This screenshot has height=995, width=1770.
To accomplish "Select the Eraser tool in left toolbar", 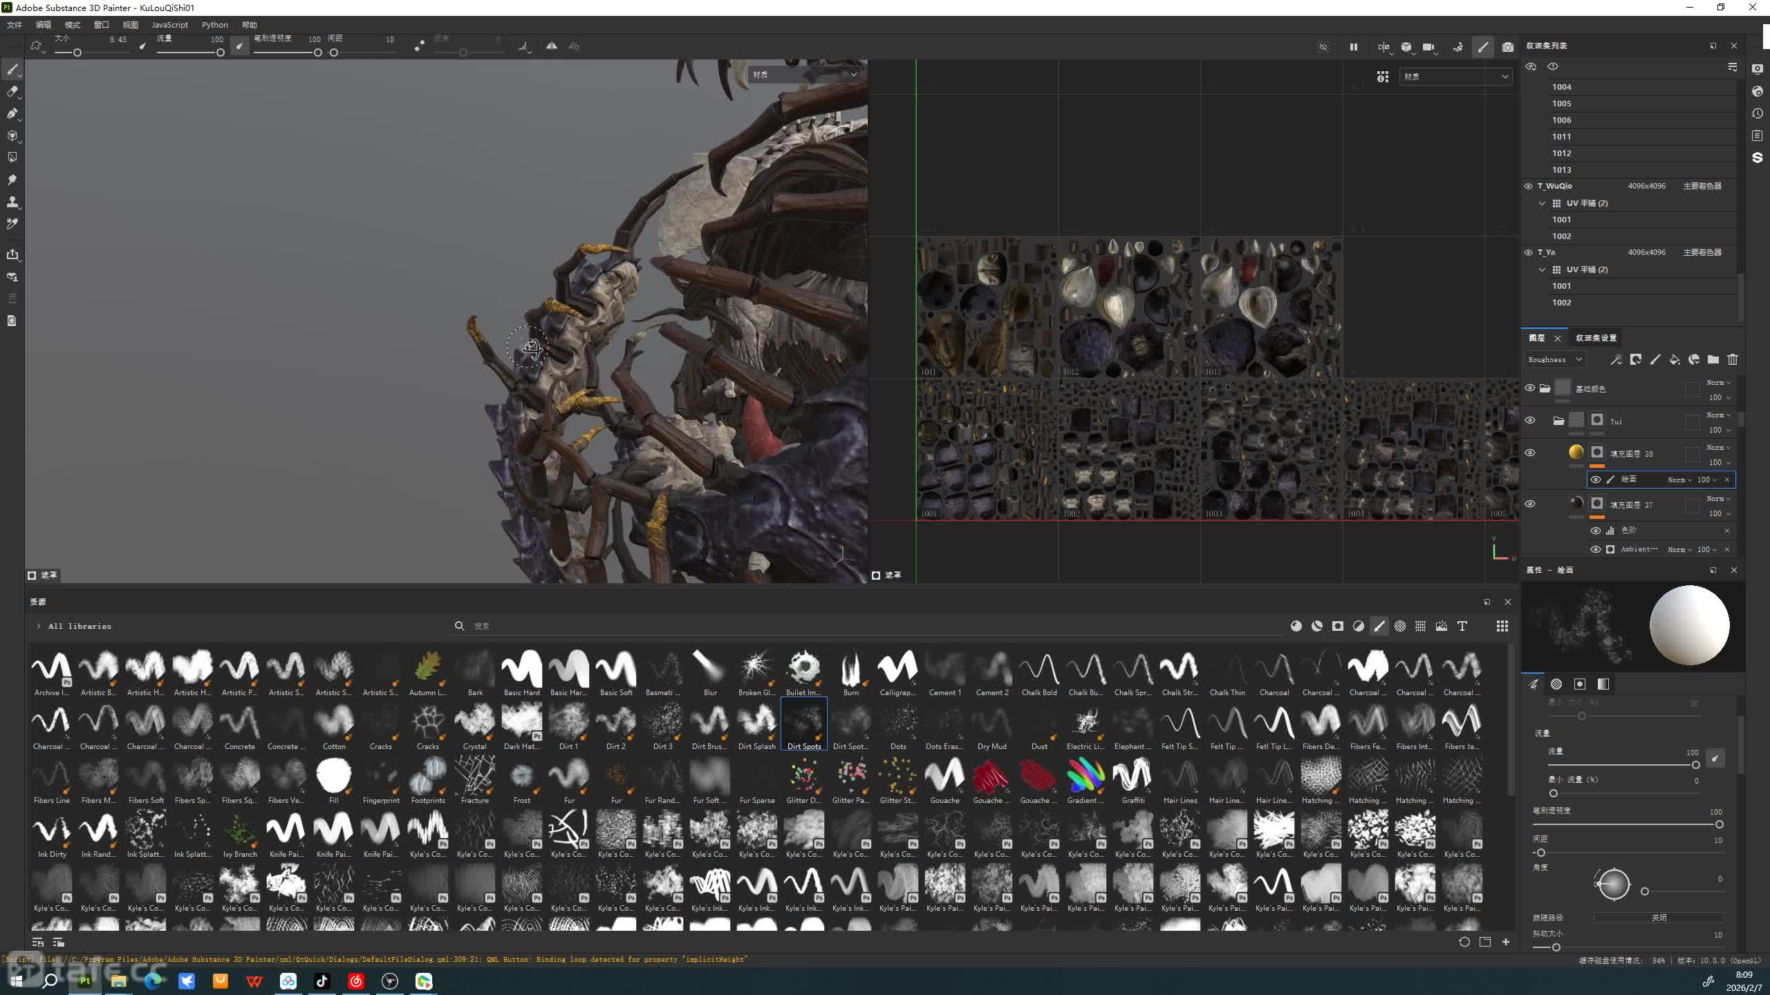I will click(x=12, y=91).
